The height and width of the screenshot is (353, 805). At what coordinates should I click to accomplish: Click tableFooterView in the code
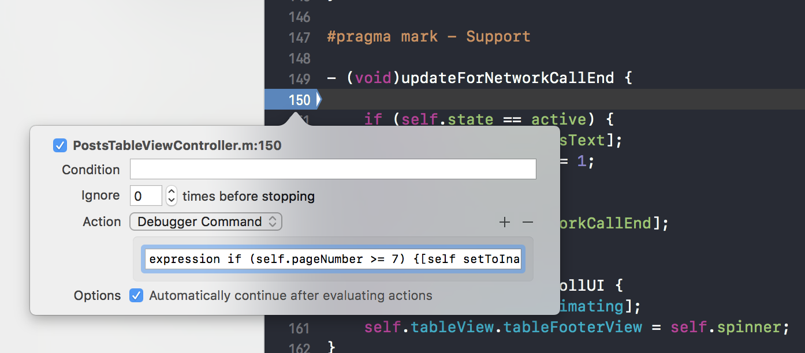coord(573,328)
